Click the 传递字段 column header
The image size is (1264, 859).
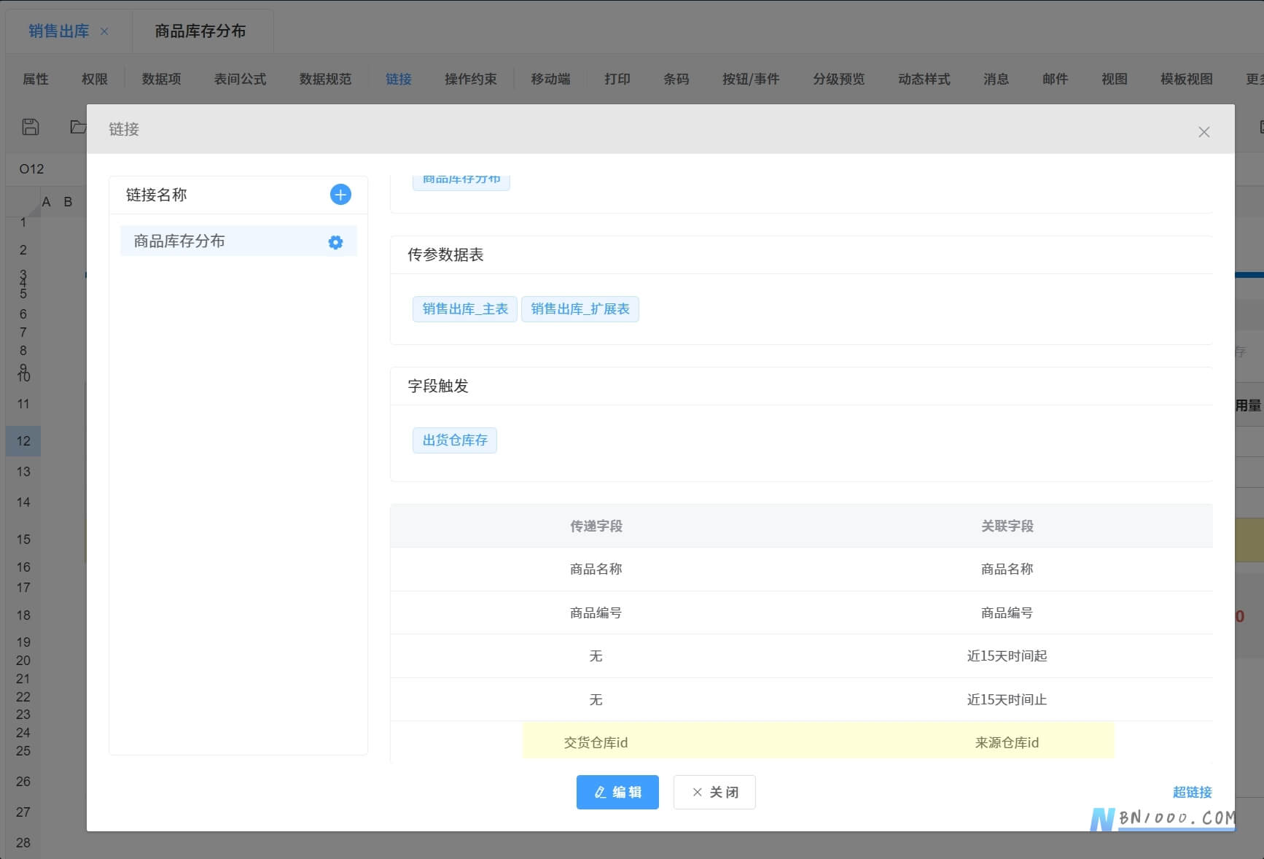[596, 526]
